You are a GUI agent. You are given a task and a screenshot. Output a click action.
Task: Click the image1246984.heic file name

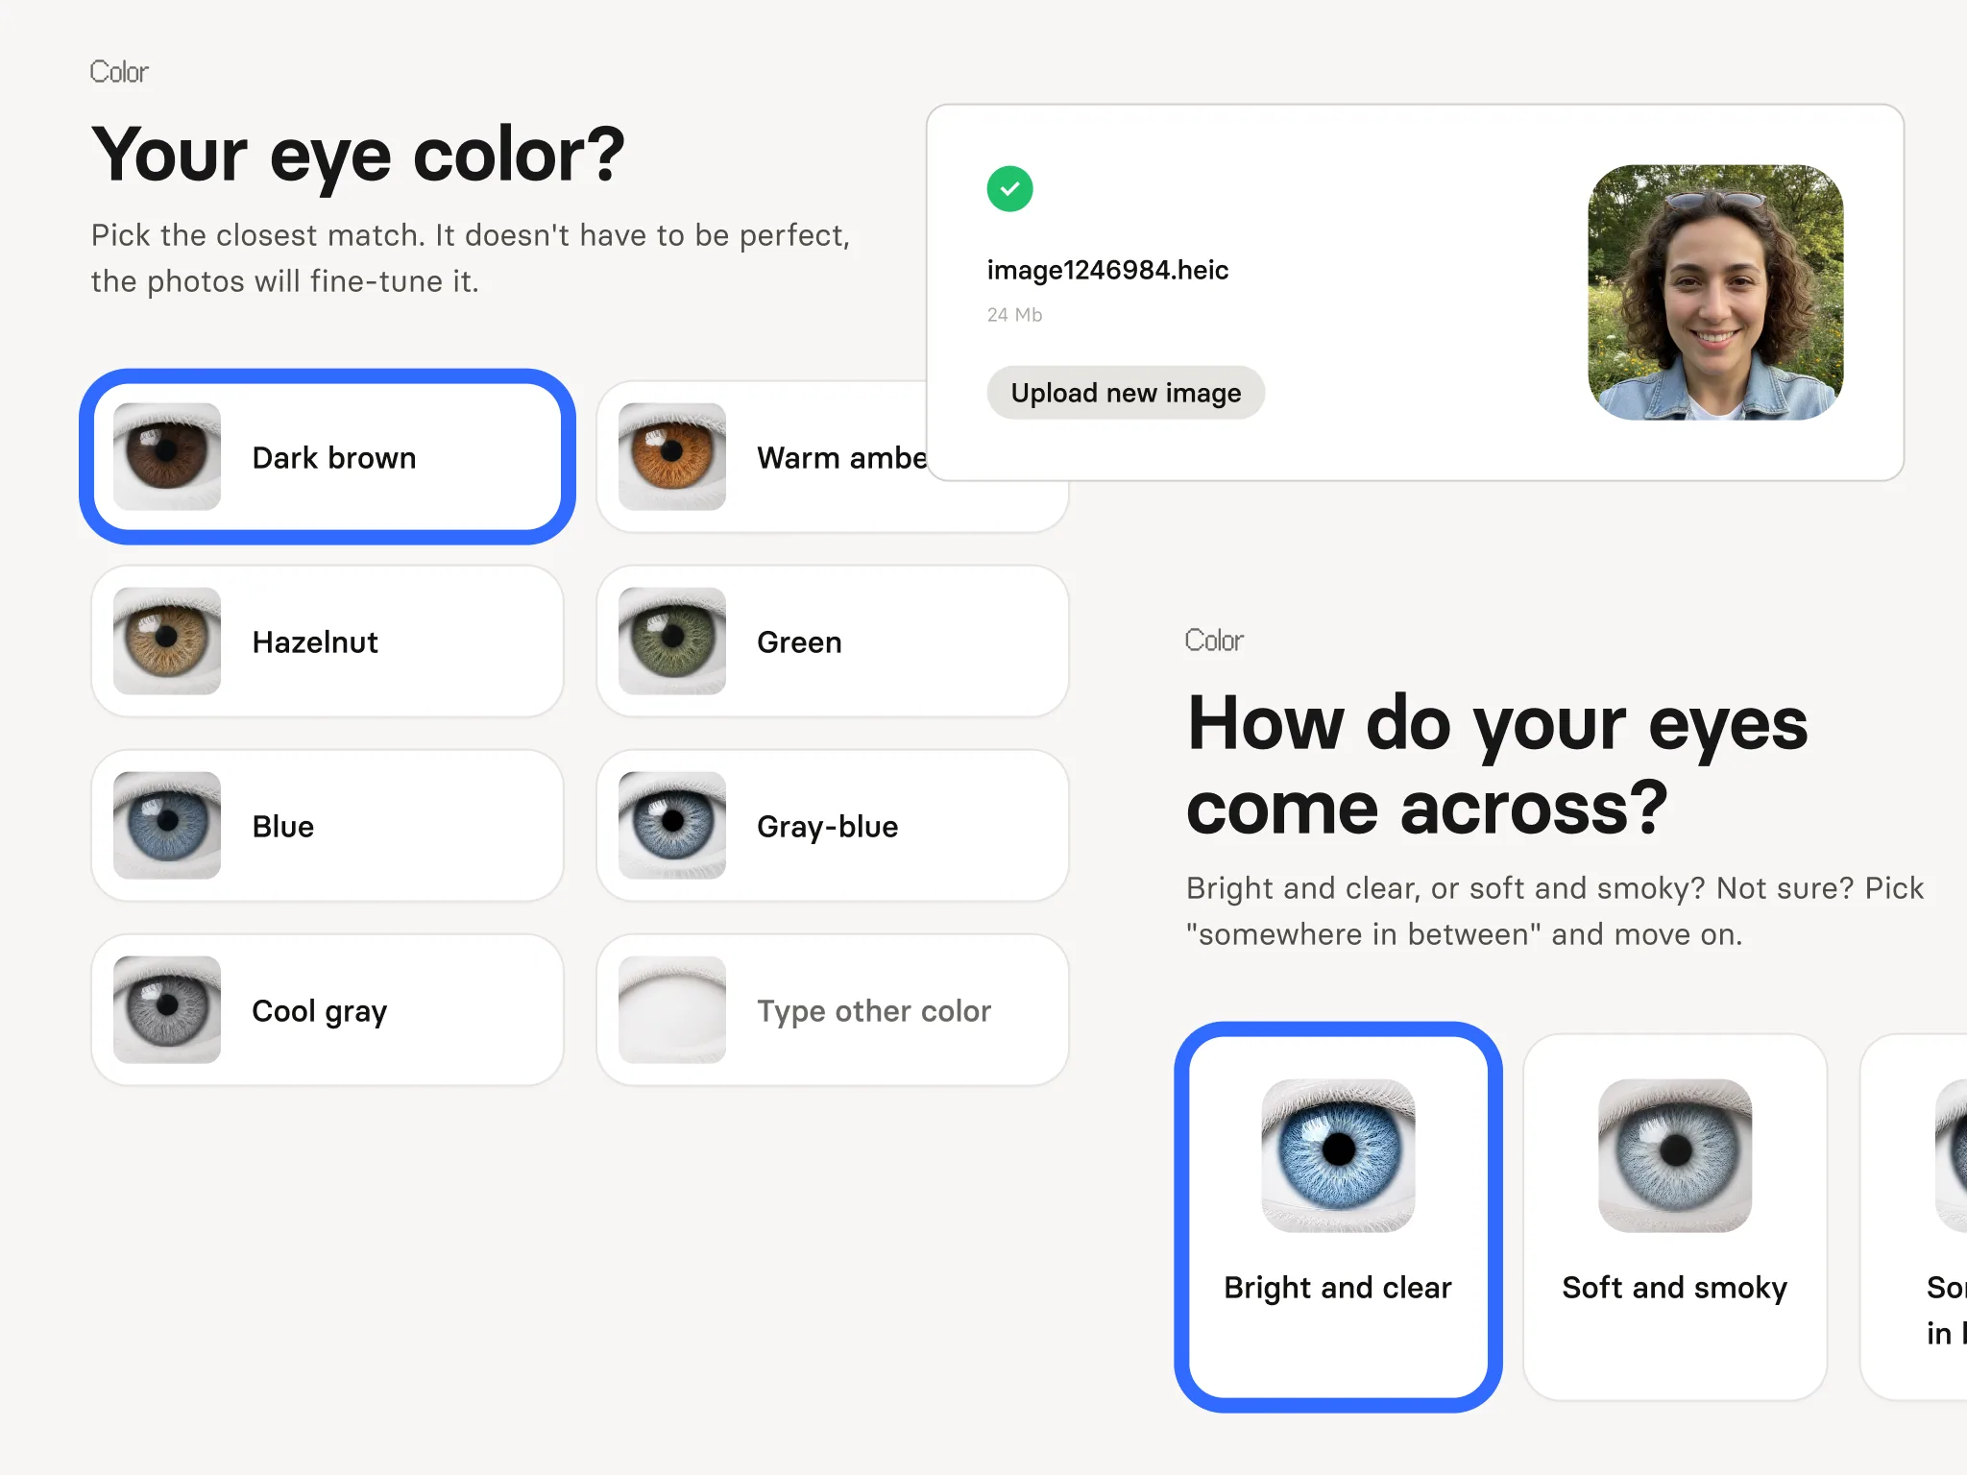pyautogui.click(x=1107, y=270)
